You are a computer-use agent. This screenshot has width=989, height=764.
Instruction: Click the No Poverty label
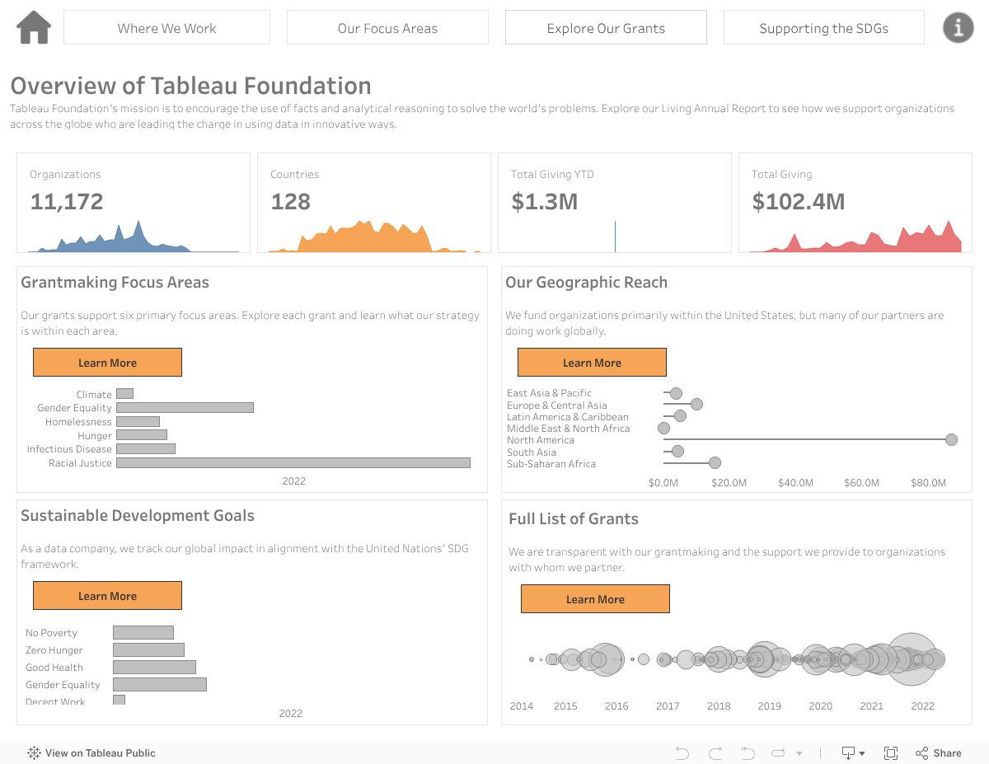pyautogui.click(x=51, y=633)
